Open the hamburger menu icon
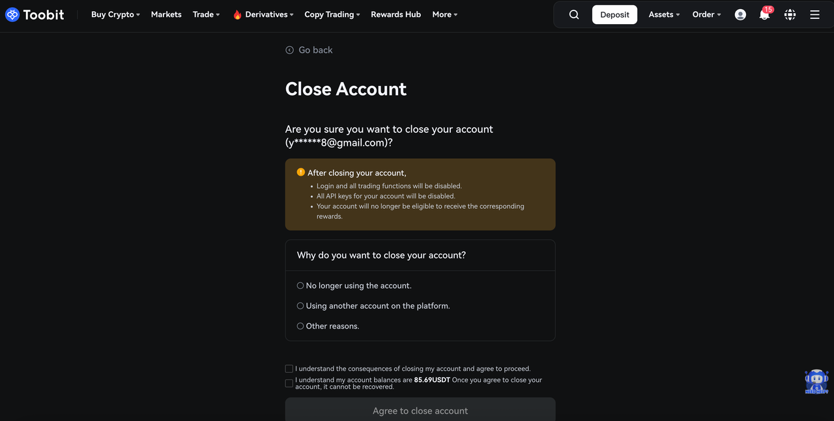Image resolution: width=834 pixels, height=421 pixels. tap(814, 14)
